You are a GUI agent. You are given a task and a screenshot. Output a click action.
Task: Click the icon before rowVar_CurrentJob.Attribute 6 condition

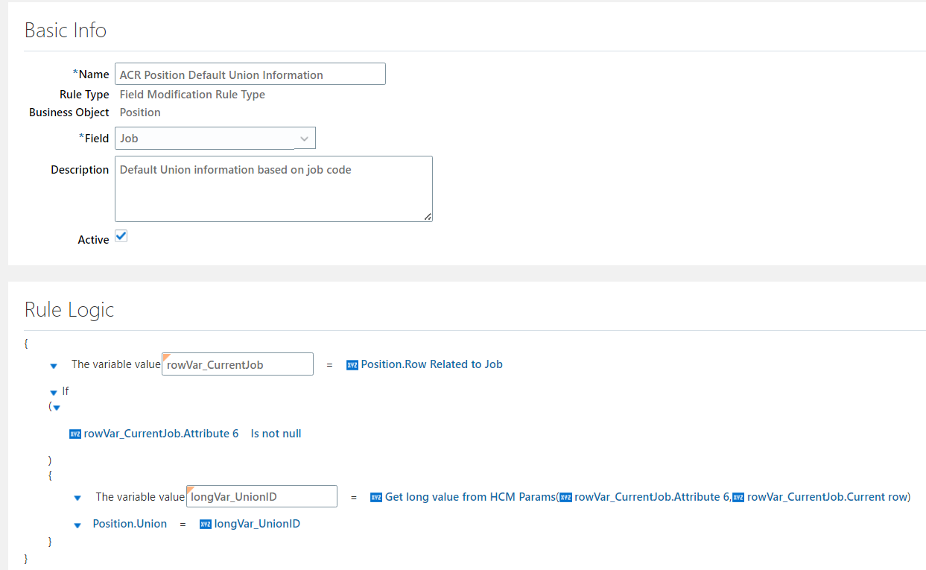(x=75, y=433)
